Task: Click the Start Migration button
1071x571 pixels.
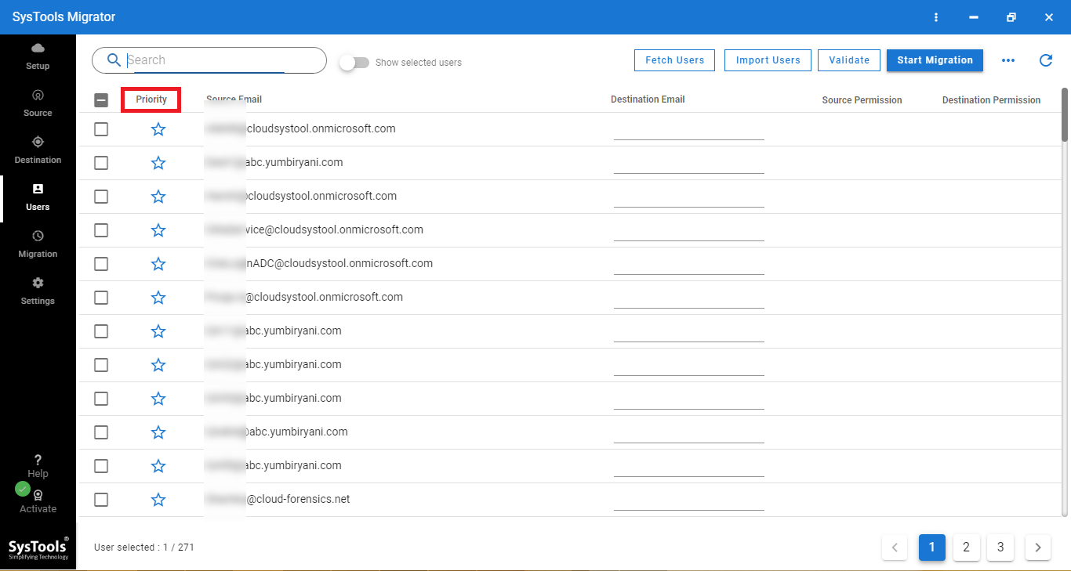Action: [x=935, y=60]
